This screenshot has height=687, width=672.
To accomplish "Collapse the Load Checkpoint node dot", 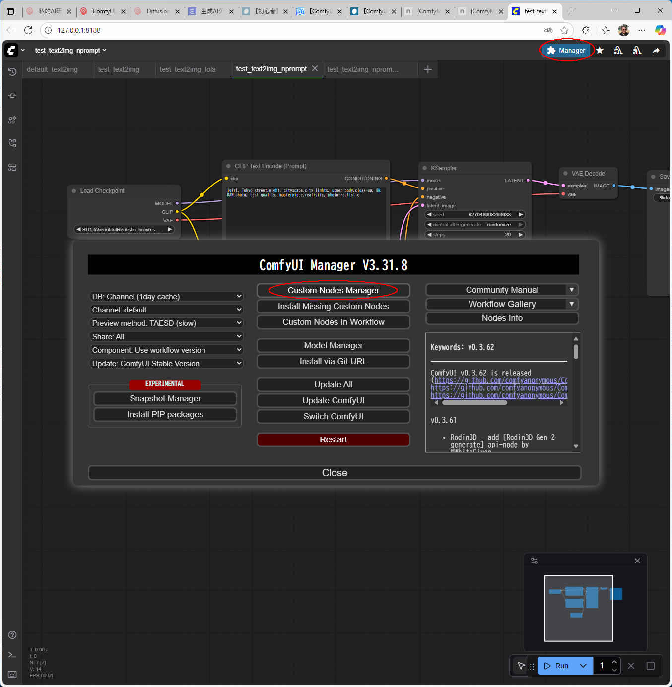I will [74, 191].
